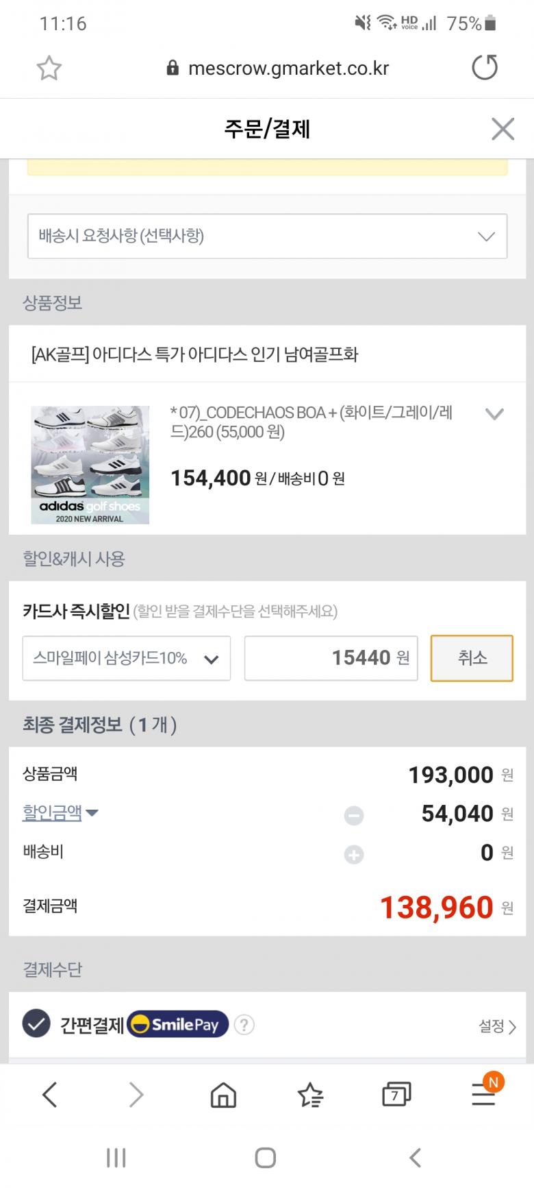Open the 설정 settings link for SmilePay
Image resolution: width=534 pixels, height=1188 pixels.
(x=497, y=1026)
